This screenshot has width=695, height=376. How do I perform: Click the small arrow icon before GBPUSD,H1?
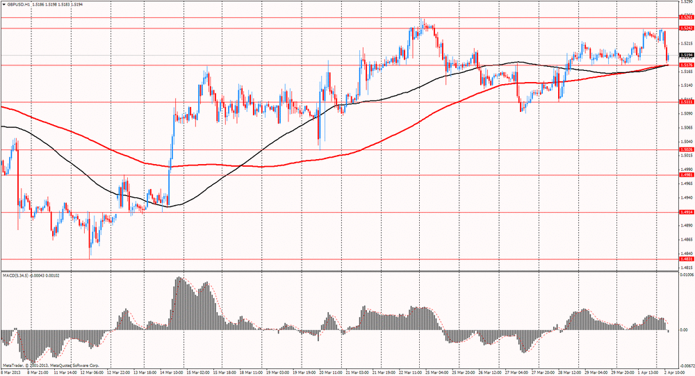(3, 4)
